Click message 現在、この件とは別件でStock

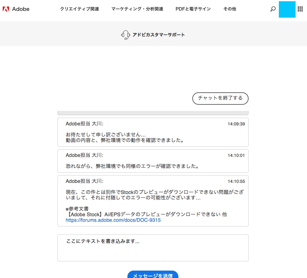[x=155, y=195]
